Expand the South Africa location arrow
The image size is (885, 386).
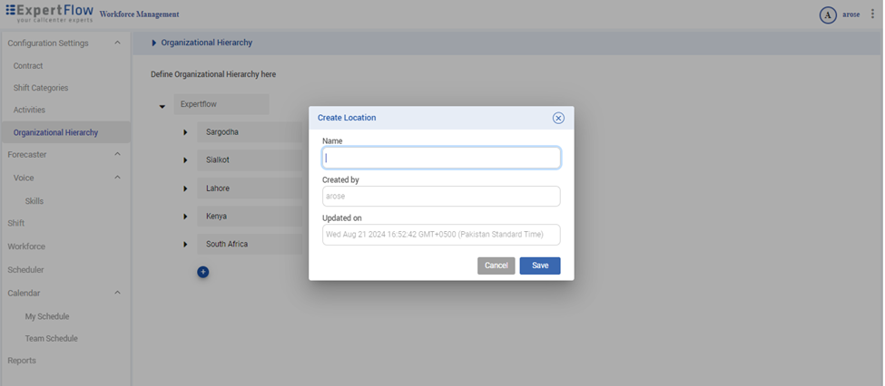point(185,245)
